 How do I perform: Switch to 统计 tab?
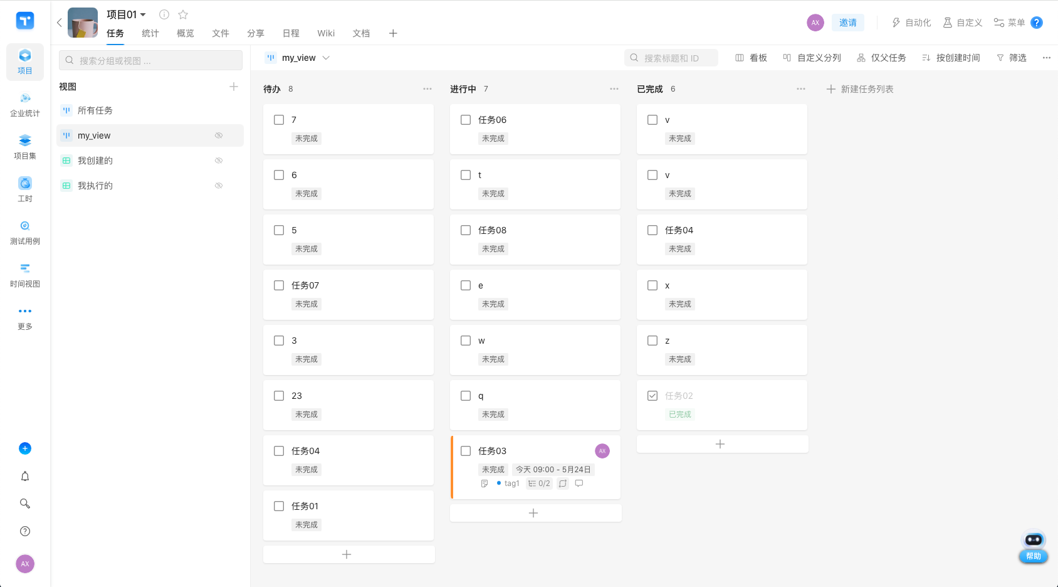coord(150,33)
